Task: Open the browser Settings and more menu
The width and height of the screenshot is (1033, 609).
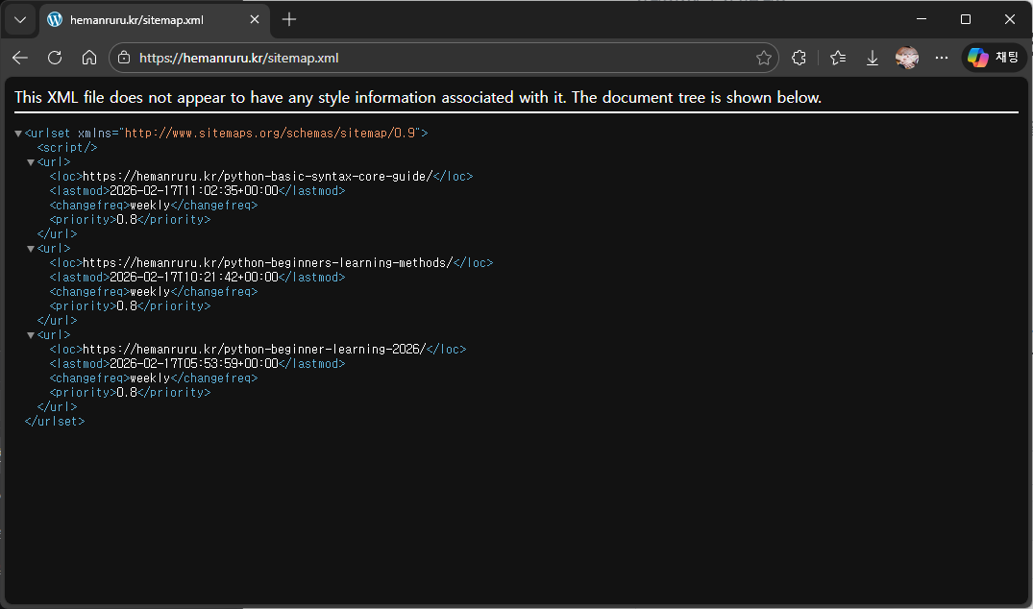Action: (x=942, y=58)
